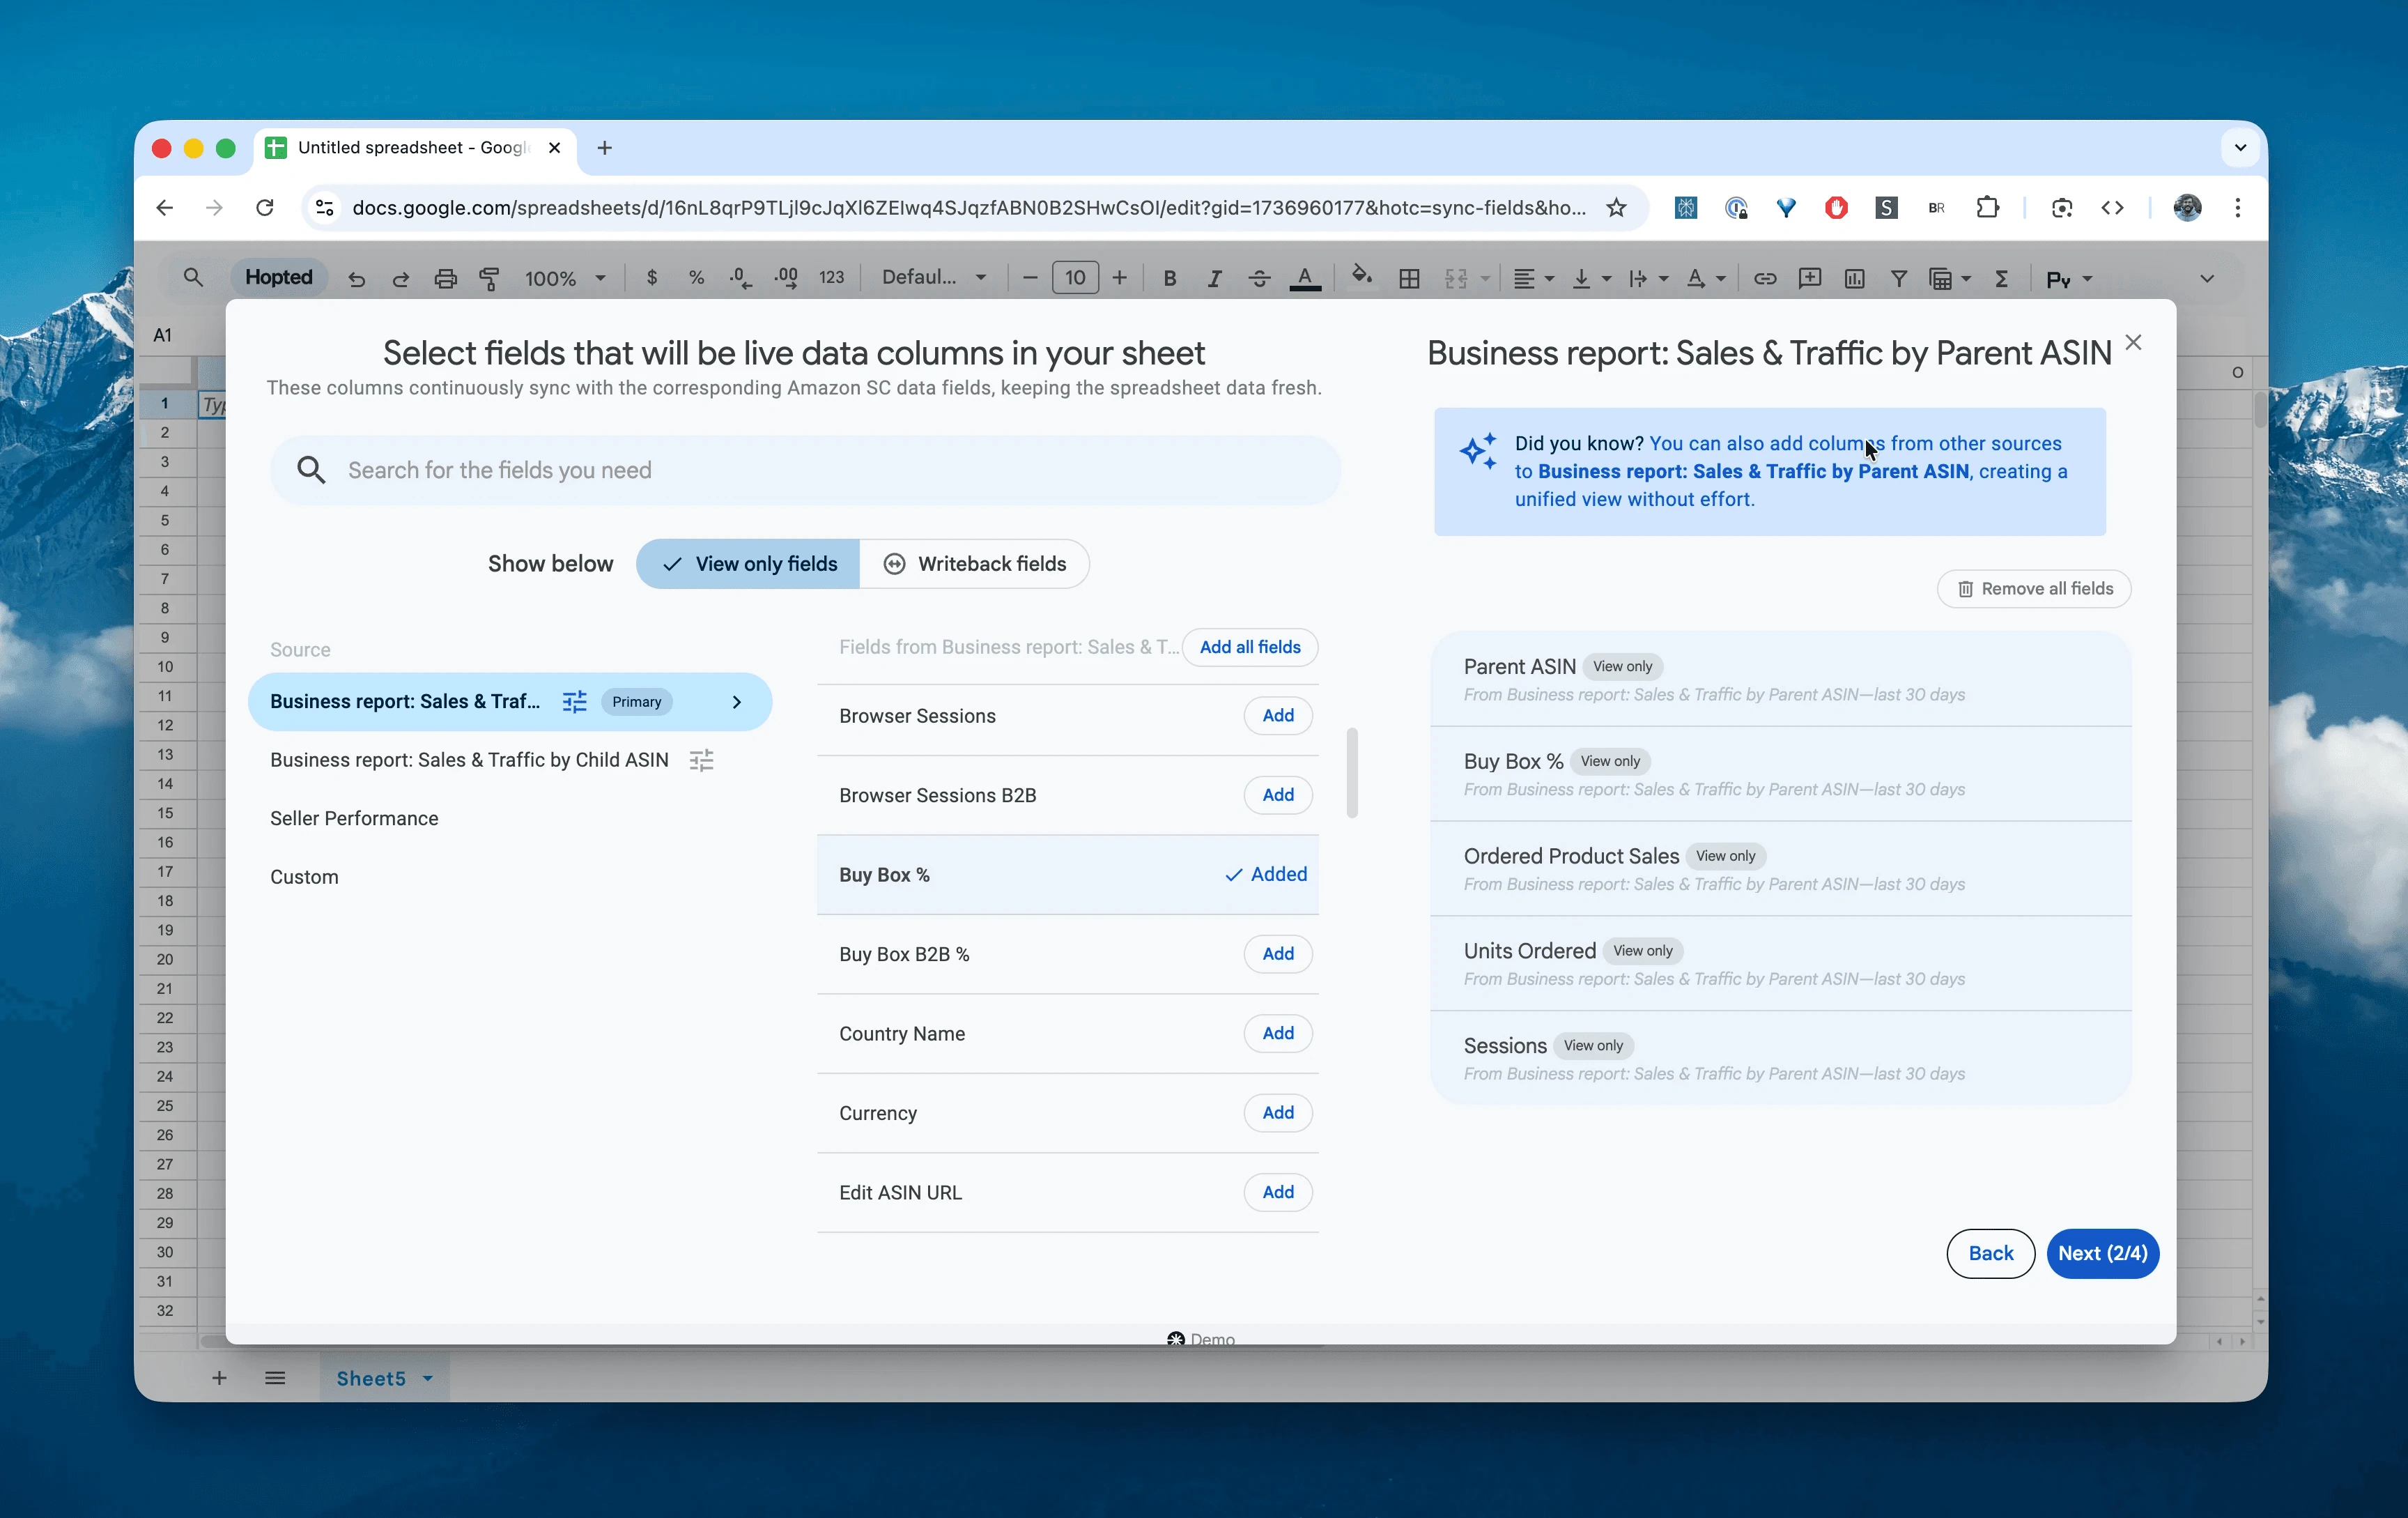Click the Back button
The width and height of the screenshot is (2408, 1518).
1990,1254
